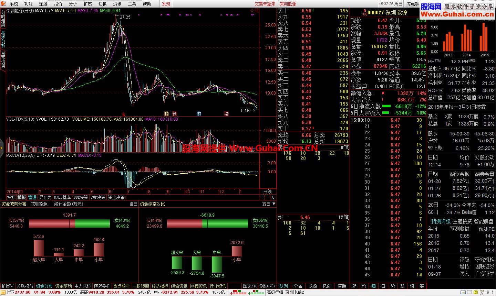The width and height of the screenshot is (496, 296).
Task: Click the app logo icon in title bar
Action: tap(3, 3)
